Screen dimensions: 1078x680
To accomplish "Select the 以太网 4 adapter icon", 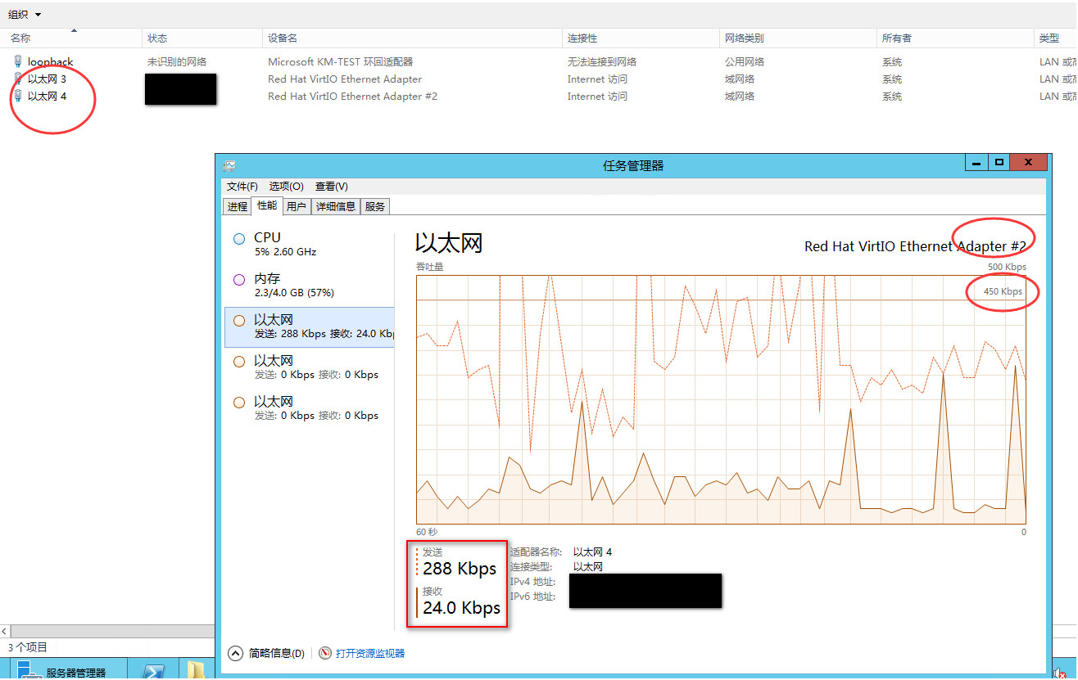I will (x=18, y=96).
